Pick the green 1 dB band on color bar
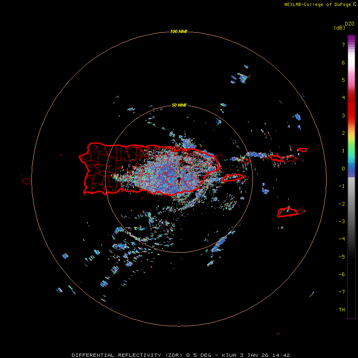The width and height of the screenshot is (358, 358). tap(351, 150)
